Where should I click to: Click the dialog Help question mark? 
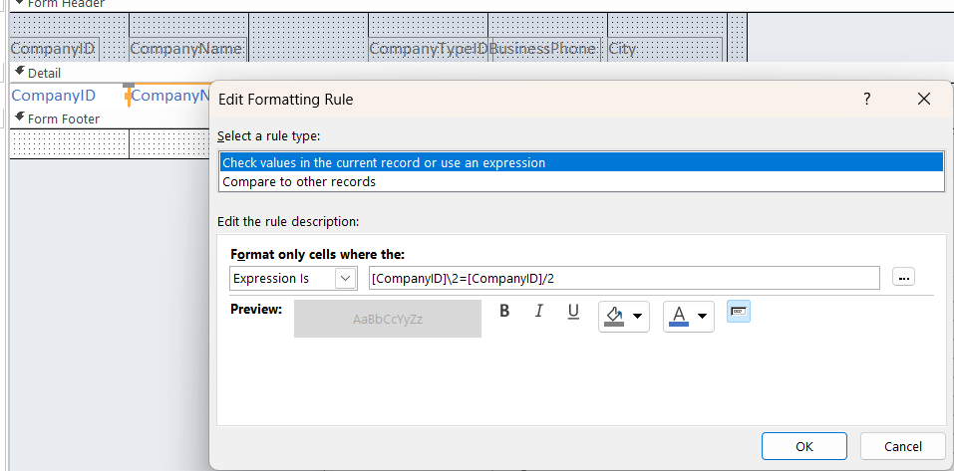pos(867,99)
